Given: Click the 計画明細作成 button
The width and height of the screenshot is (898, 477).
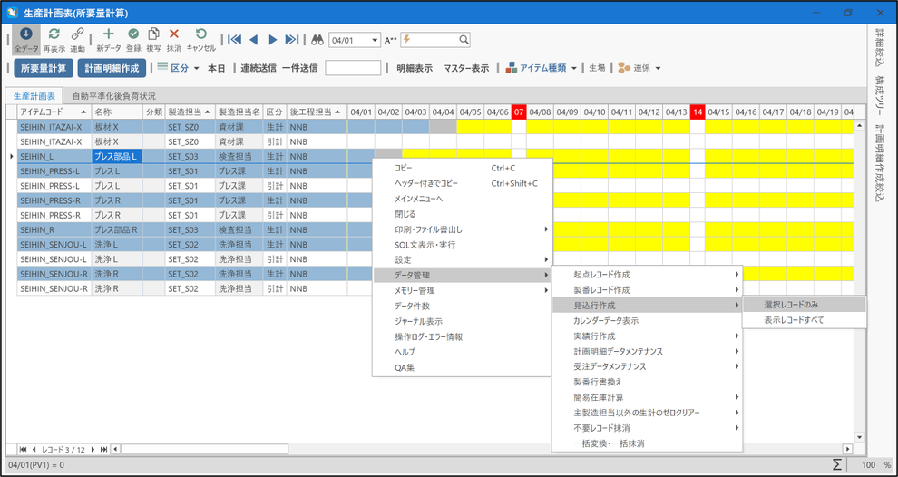Looking at the screenshot, I should 112,68.
